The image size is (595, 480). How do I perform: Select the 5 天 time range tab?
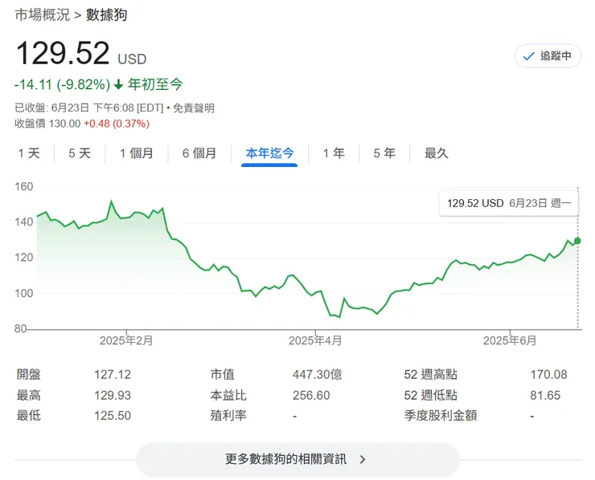pyautogui.click(x=80, y=153)
